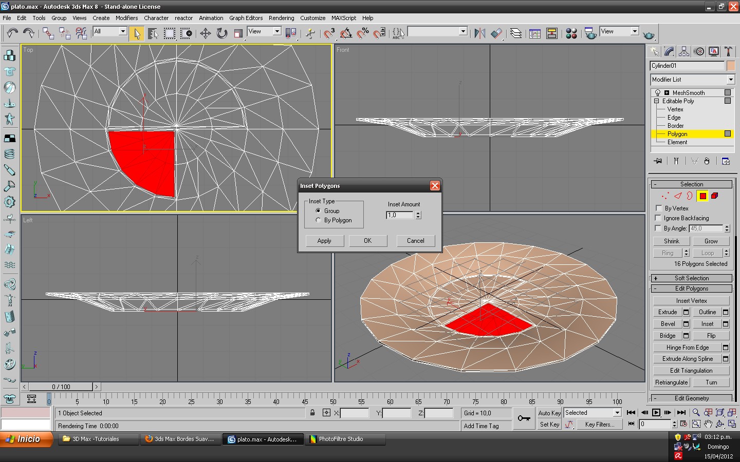This screenshot has width=740, height=462.
Task: Click the object color swatch beside Cylinder01
Action: (x=731, y=66)
